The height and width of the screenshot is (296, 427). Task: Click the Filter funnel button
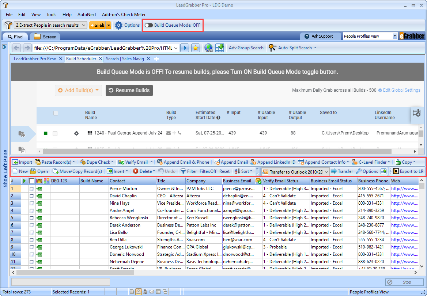click(x=189, y=171)
